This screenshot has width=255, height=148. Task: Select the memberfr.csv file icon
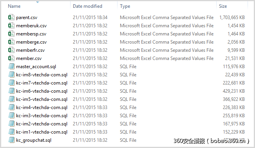tap(11, 50)
